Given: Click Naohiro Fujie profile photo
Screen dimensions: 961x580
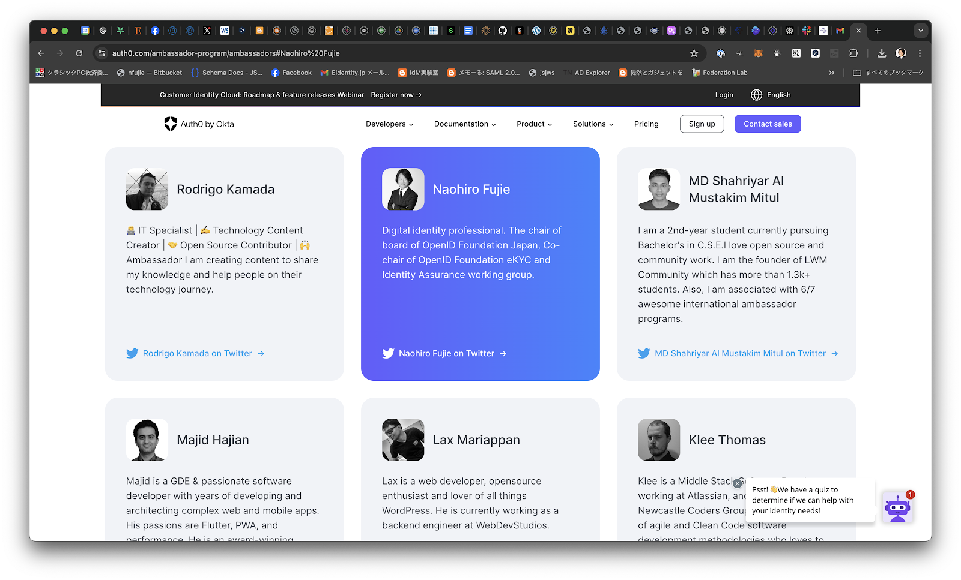Looking at the screenshot, I should (x=403, y=189).
